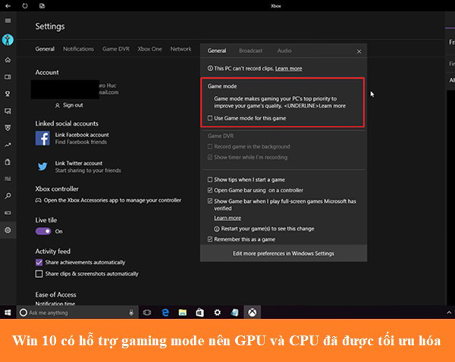
Task: Enable Use Game mode for this game
Action: coord(210,118)
